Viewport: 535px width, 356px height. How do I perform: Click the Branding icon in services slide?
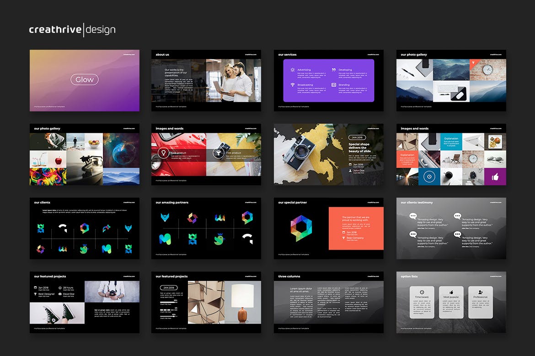(x=334, y=85)
